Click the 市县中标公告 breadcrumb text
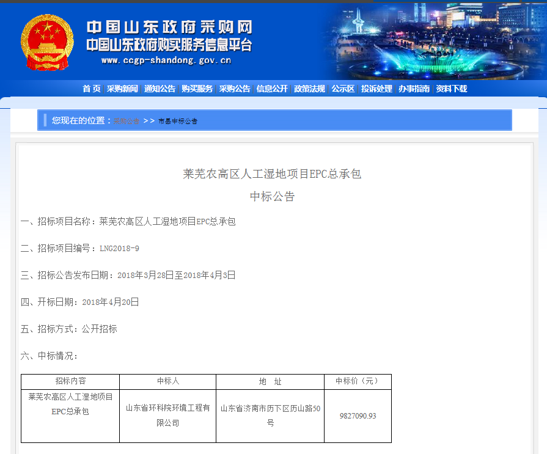547x454 pixels. point(178,121)
